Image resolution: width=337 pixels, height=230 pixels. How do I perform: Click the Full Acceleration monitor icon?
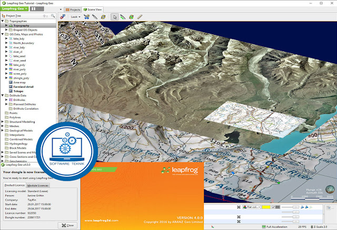pos(264,227)
